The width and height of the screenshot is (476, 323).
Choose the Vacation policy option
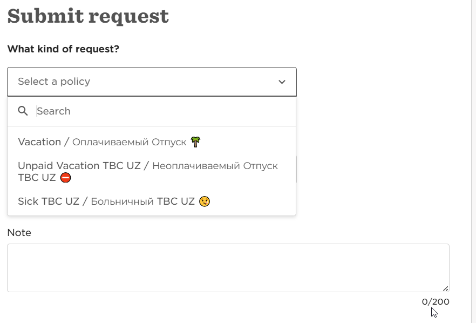click(39, 142)
